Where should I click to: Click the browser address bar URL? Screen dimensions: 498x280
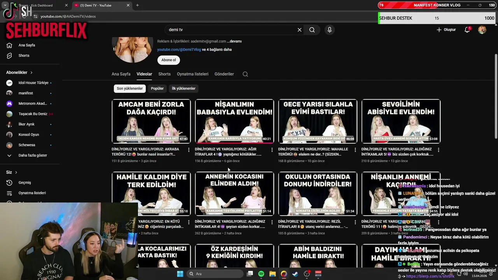tap(68, 16)
